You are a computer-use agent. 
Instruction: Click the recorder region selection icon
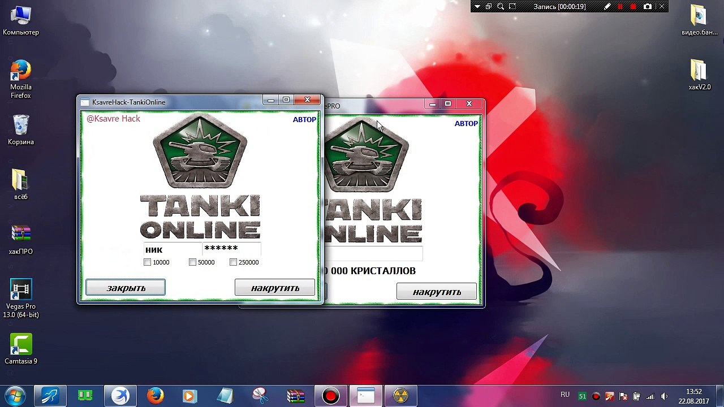[x=512, y=7]
